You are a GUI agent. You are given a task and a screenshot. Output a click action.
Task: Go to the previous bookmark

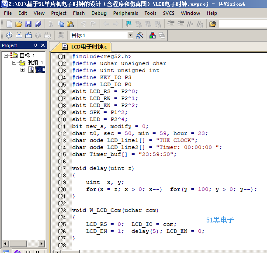[139, 24]
